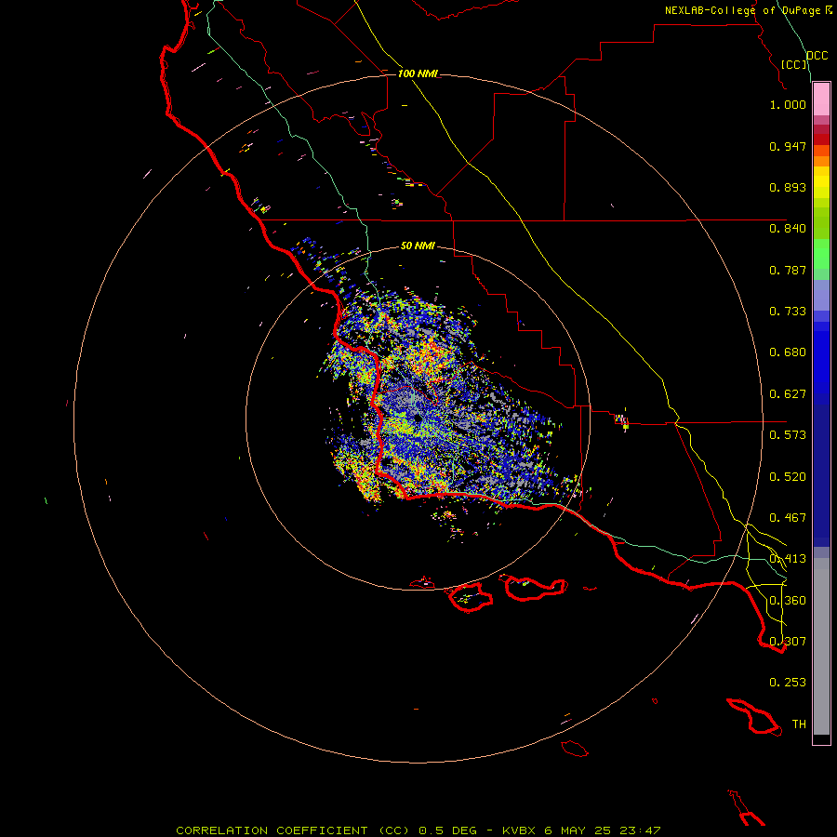Click the 0.520 colorbar value

(788, 477)
